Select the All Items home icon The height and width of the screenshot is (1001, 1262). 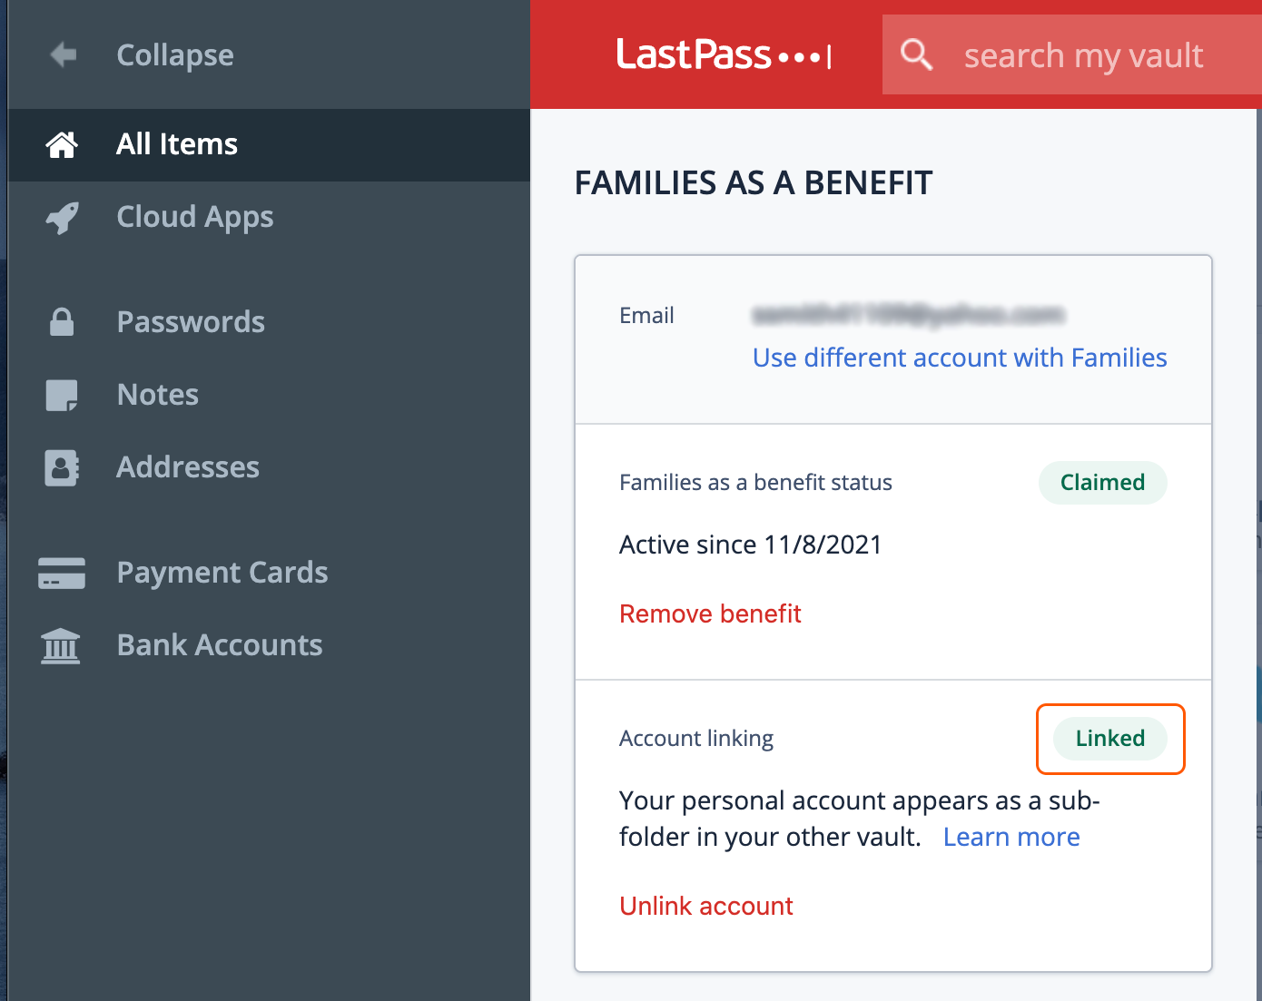(x=61, y=143)
